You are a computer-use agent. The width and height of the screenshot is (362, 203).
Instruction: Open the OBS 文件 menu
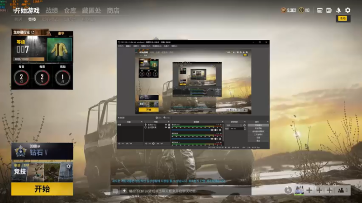(x=120, y=46)
